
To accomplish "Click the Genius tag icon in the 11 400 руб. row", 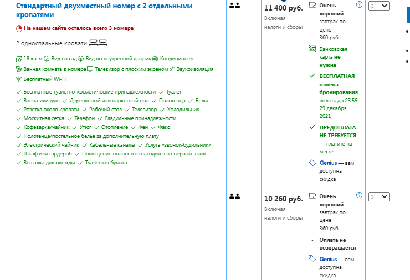I will point(312,163).
